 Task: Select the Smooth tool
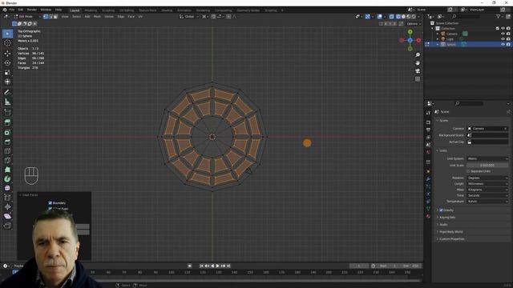pyautogui.click(x=7, y=188)
